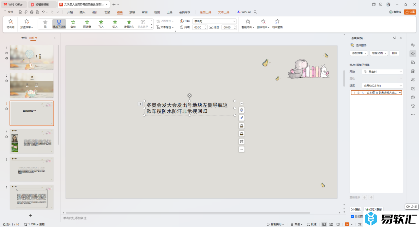Select slide 4 thumbnail
419x227 pixels.
point(32,141)
